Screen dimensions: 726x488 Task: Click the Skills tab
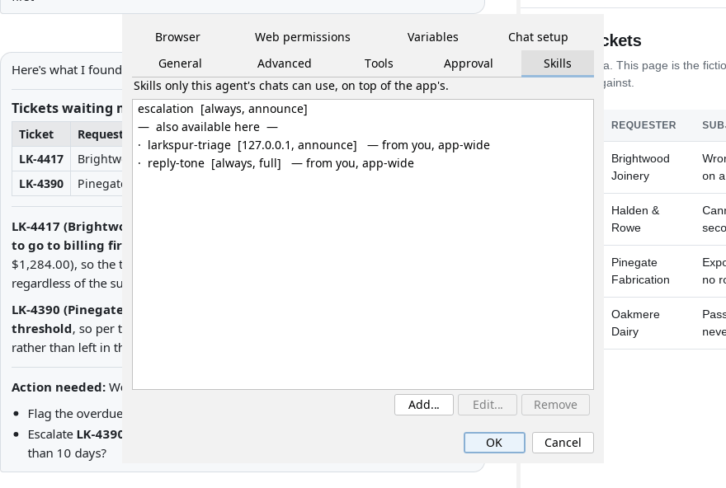point(558,63)
